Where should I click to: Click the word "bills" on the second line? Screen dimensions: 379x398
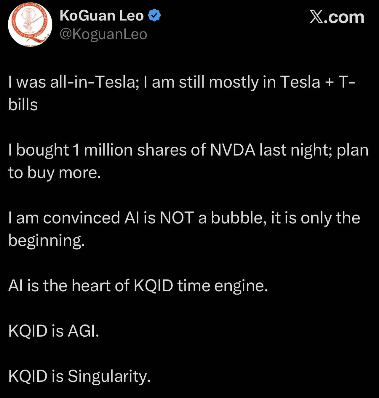click(23, 105)
